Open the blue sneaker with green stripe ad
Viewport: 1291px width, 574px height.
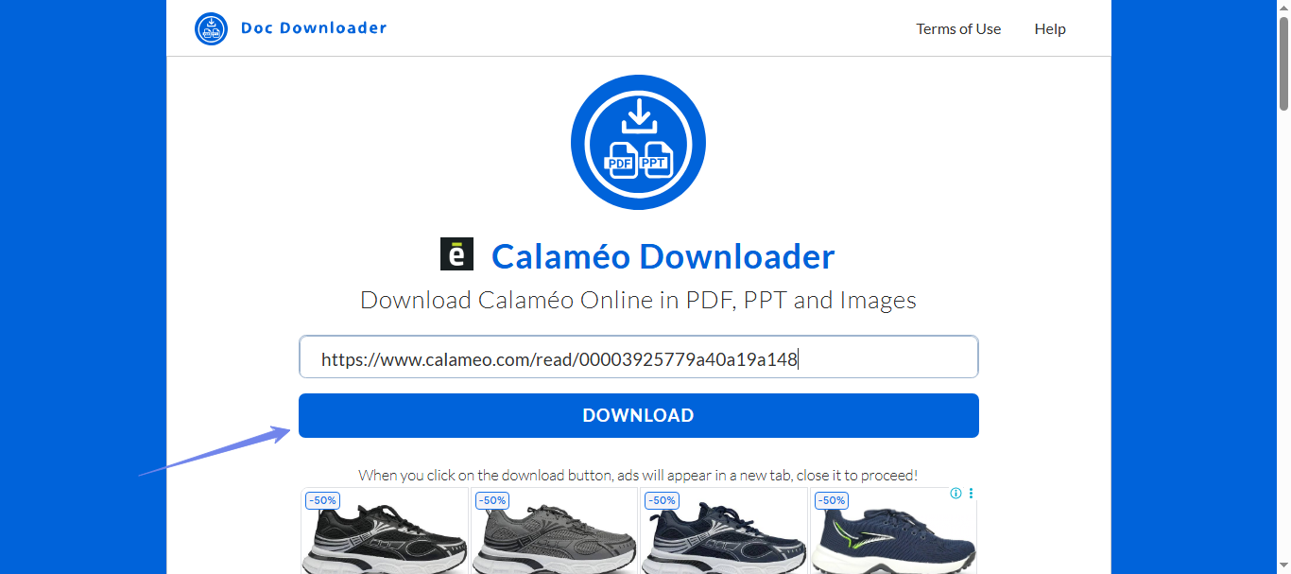point(893,531)
